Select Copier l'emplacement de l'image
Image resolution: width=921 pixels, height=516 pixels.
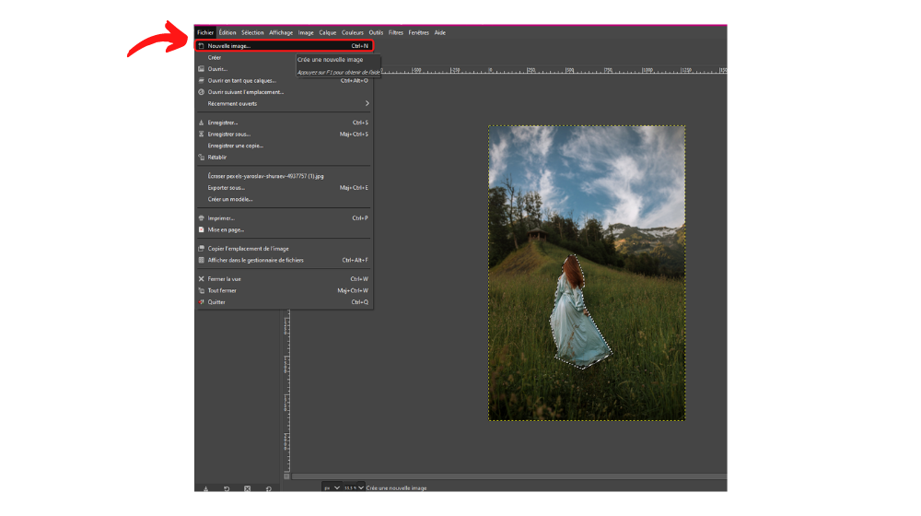[x=284, y=249]
